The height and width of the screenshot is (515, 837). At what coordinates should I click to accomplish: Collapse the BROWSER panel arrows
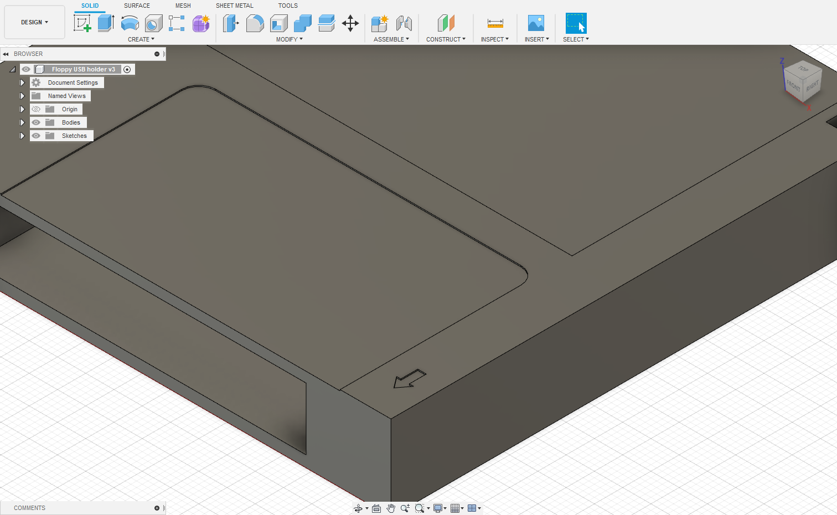(x=6, y=54)
